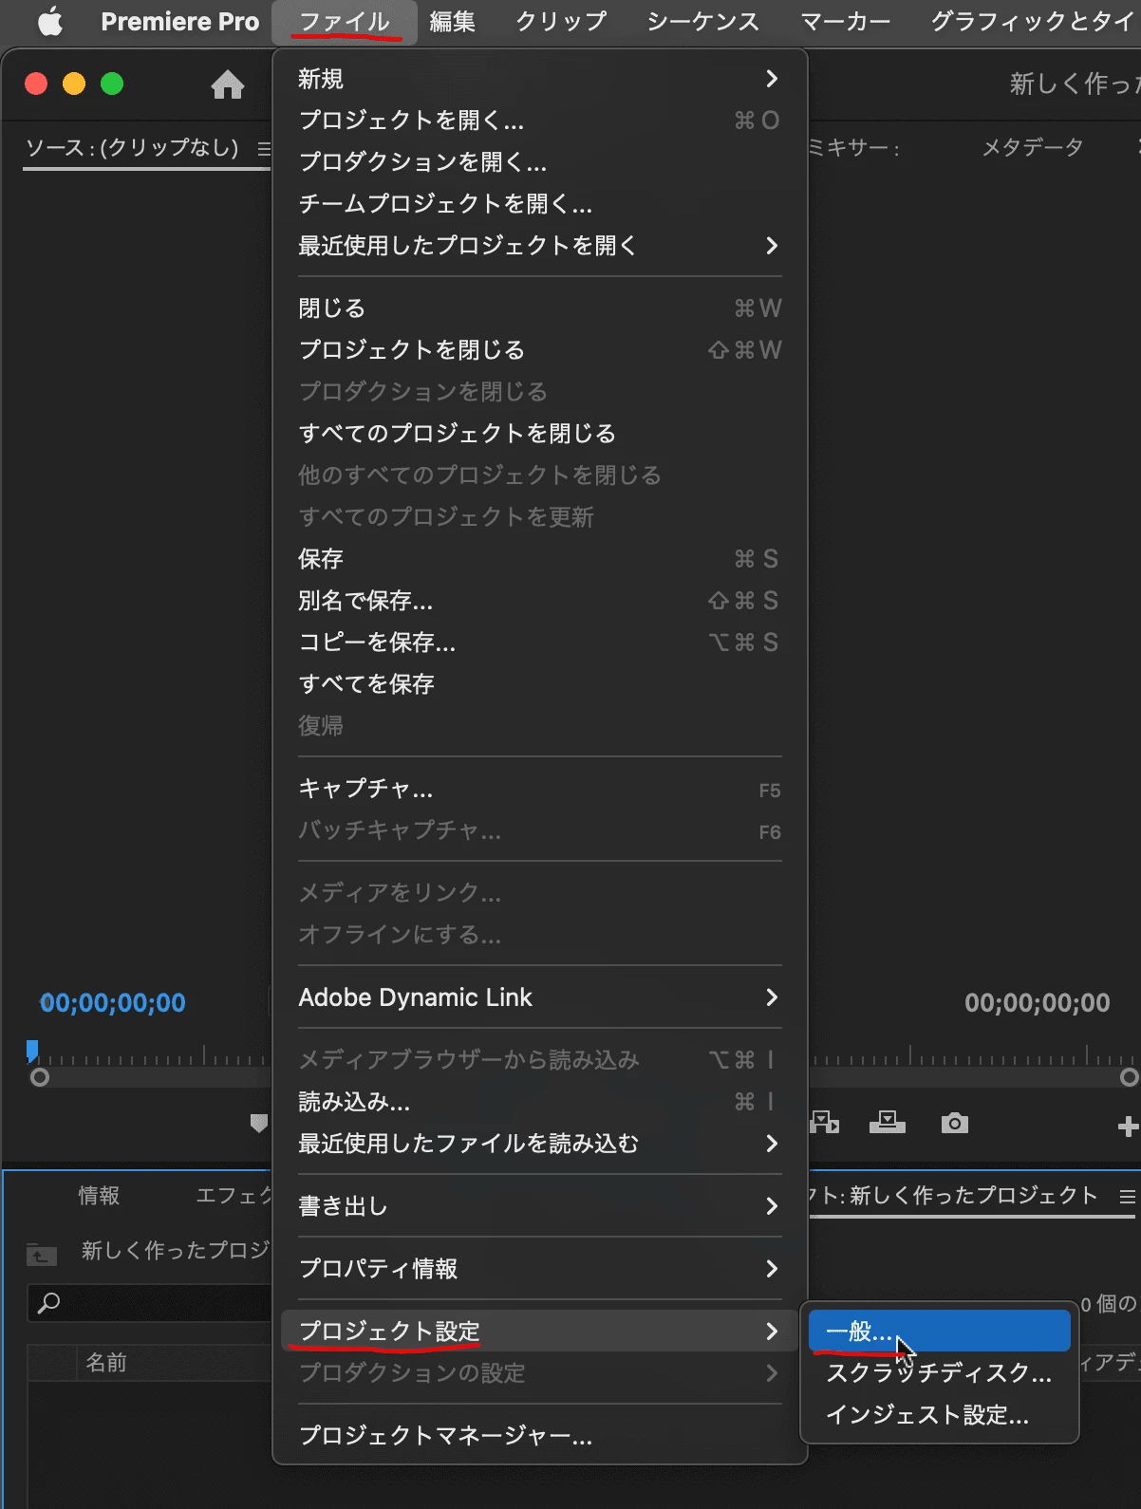
Task: Choose キャプチャ... menu item
Action: pyautogui.click(x=539, y=789)
